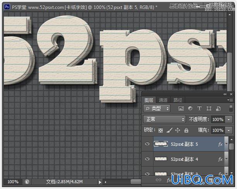Click the fx icon on 52psxt 副本 5
The height and width of the screenshot is (189, 237).
(x=220, y=144)
